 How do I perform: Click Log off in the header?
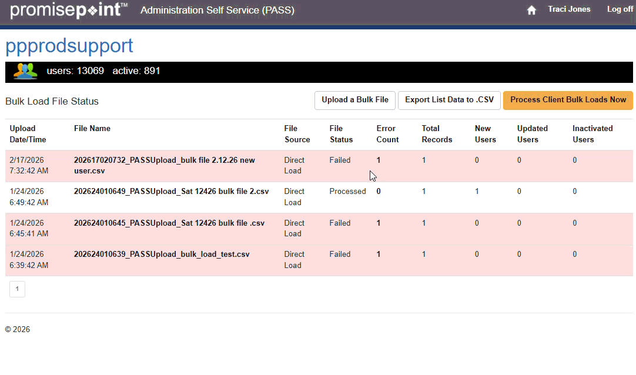click(620, 9)
